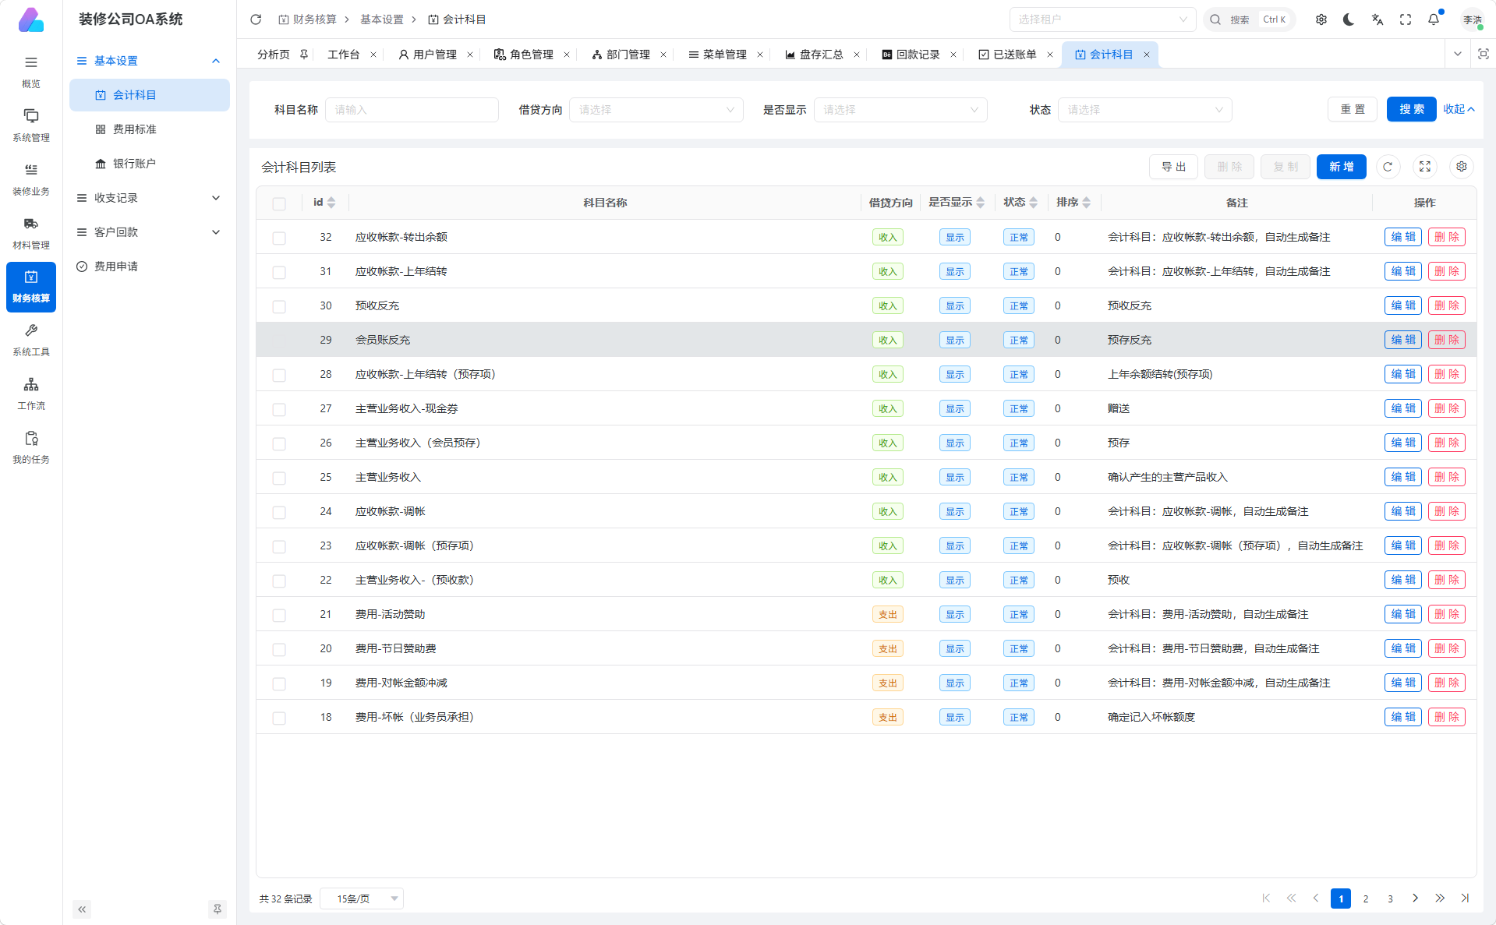Open 系统管理 in the left sidebar

click(31, 125)
